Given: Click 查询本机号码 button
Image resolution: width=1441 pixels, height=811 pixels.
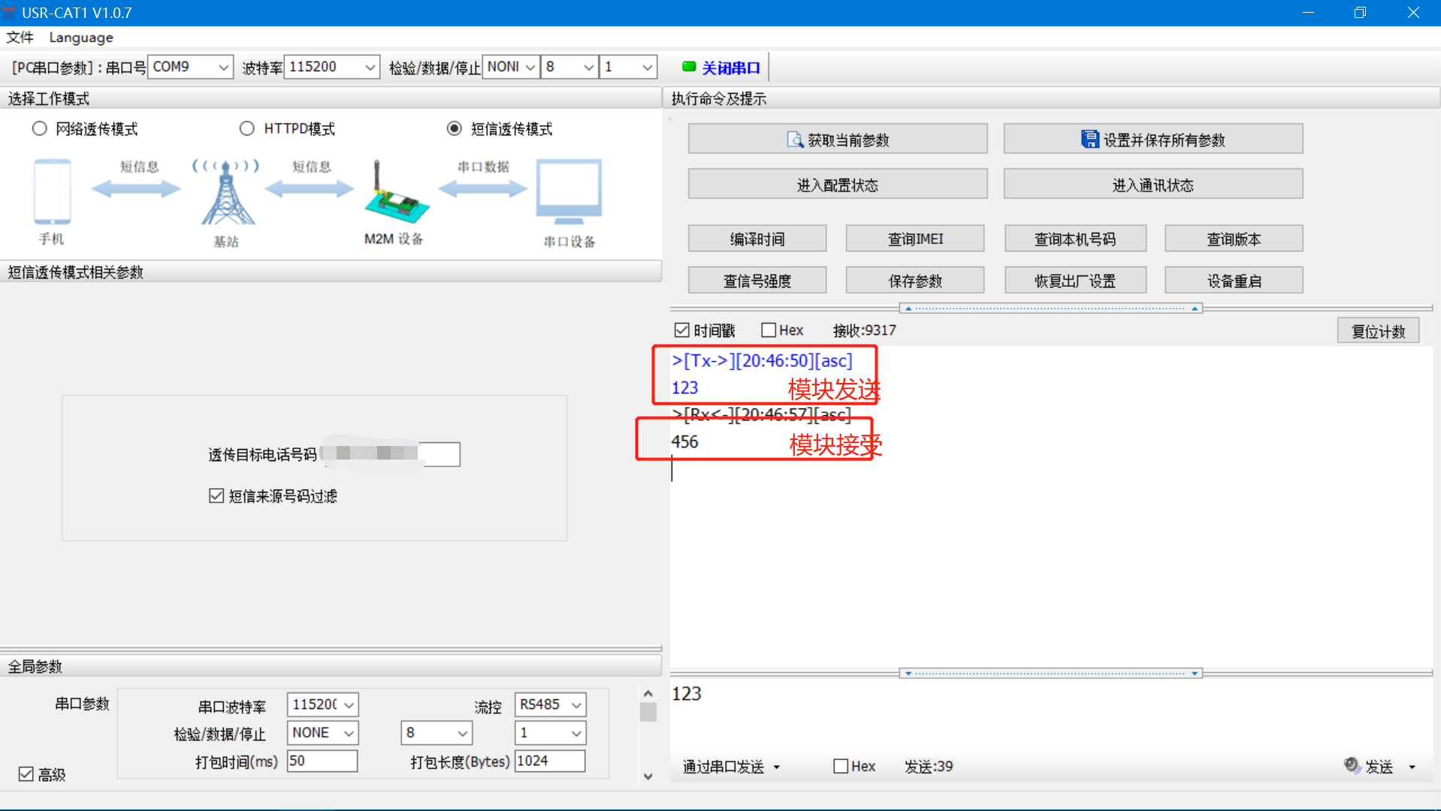Looking at the screenshot, I should point(1075,239).
